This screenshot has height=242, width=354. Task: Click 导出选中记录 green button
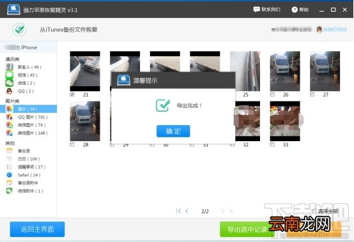247,229
